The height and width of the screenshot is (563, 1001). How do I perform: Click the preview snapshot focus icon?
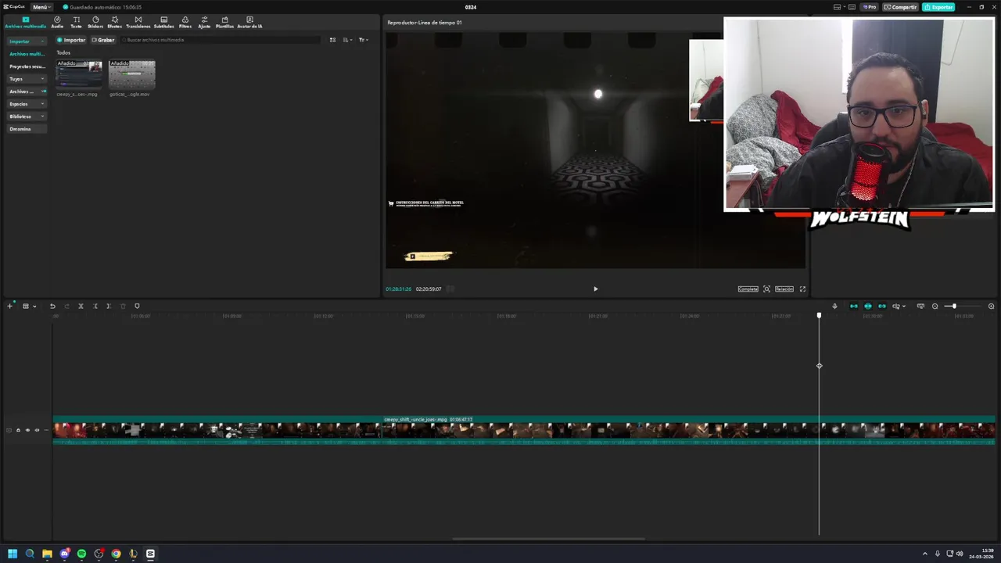click(x=766, y=289)
